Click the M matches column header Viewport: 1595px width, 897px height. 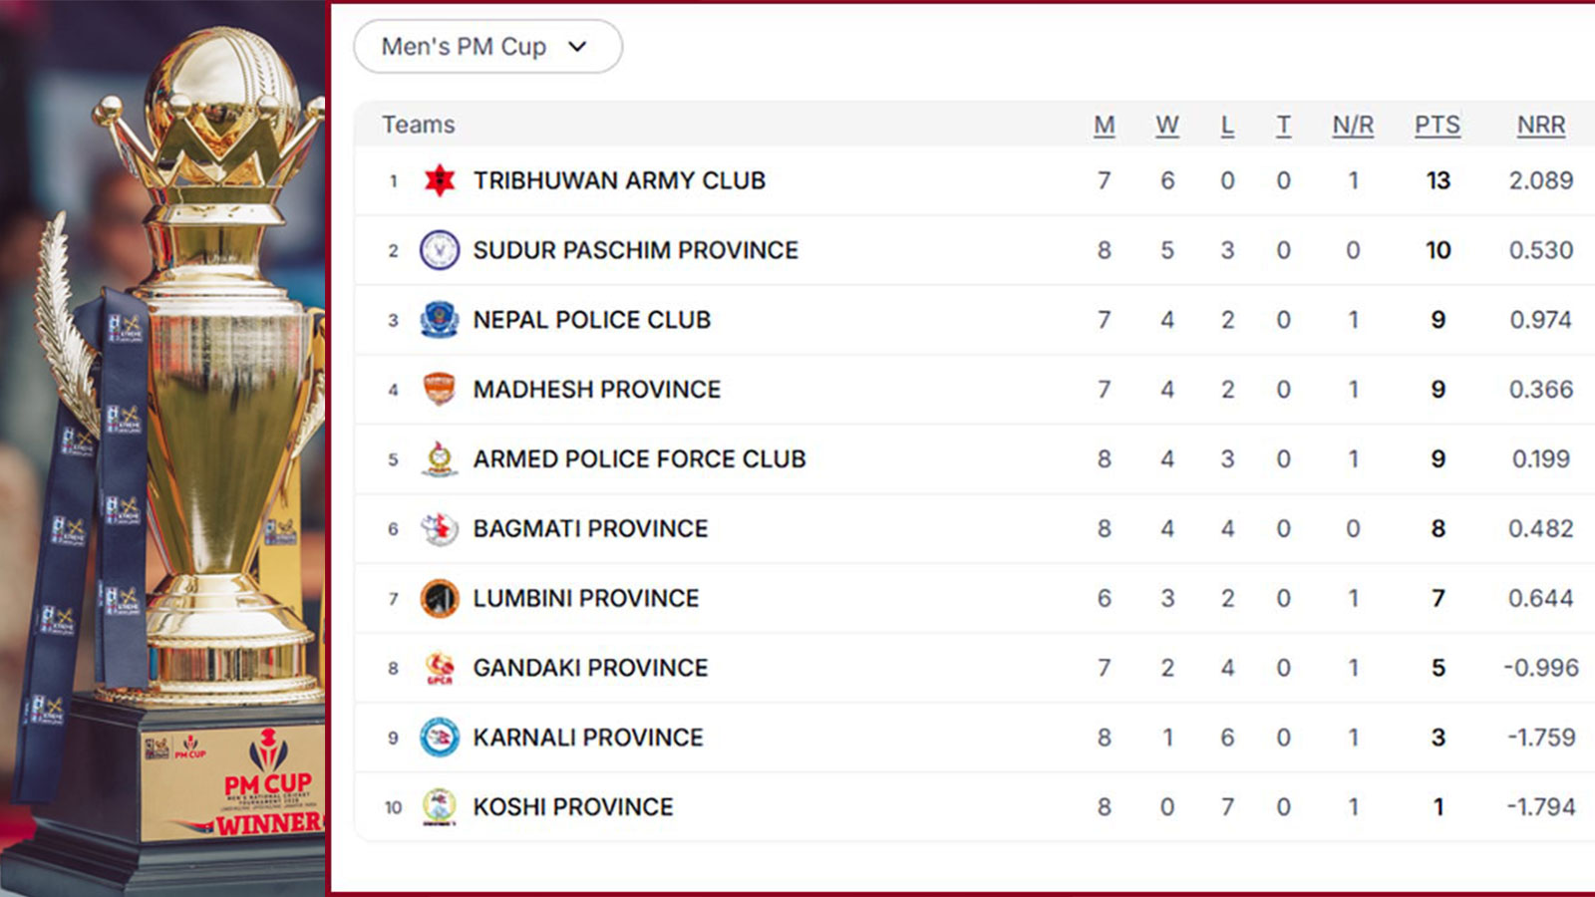[x=1104, y=125]
